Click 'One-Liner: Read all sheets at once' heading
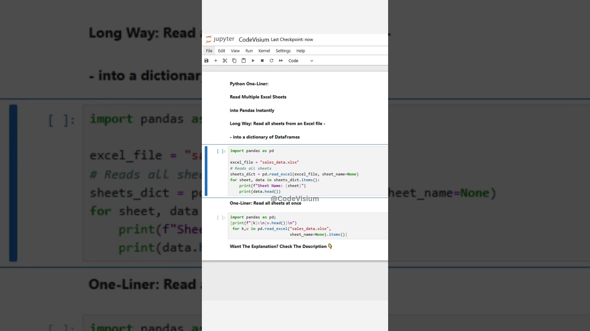The image size is (590, 331). pos(265,203)
